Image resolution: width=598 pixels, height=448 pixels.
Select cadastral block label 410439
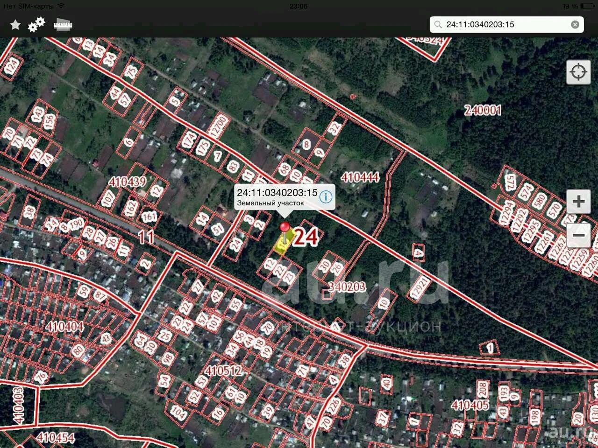(127, 182)
